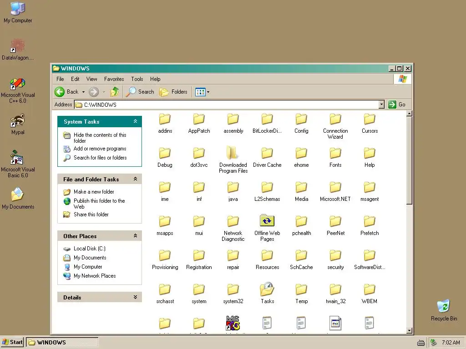Select the Fonts folder

click(x=335, y=158)
